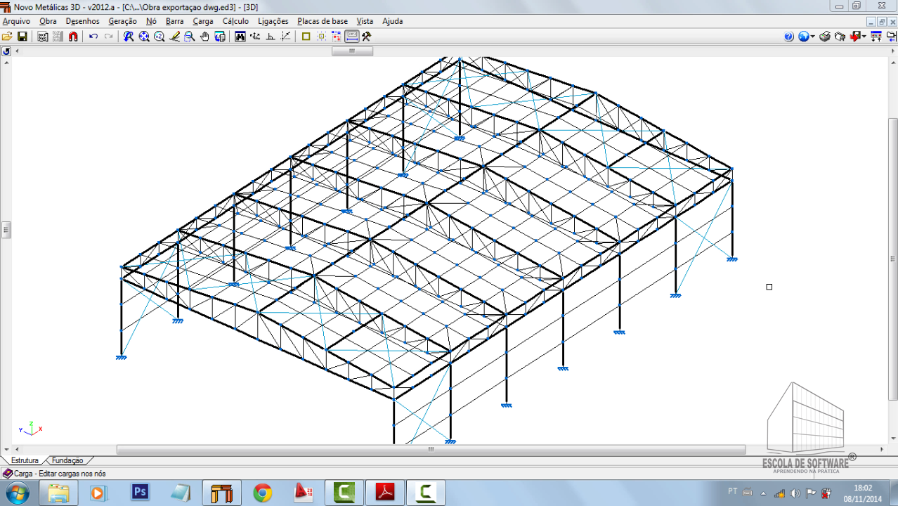
Task: Select the pan hand tool
Action: click(x=204, y=37)
